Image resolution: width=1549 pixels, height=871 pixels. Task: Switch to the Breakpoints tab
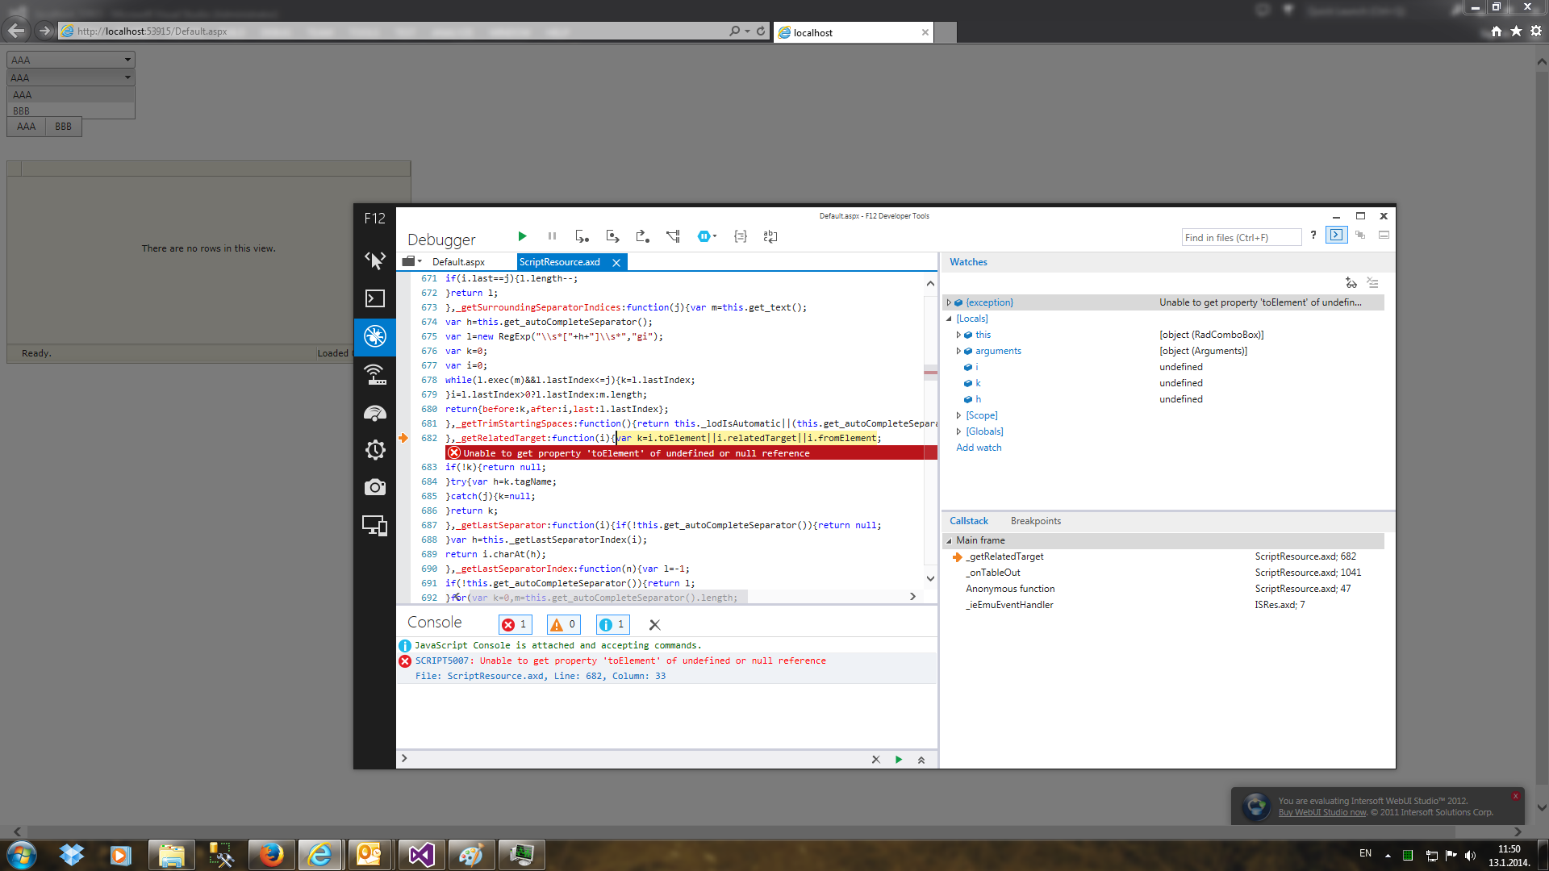(x=1035, y=521)
